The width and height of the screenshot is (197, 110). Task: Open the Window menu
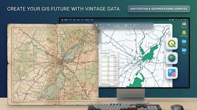pyautogui.click(x=87, y=20)
